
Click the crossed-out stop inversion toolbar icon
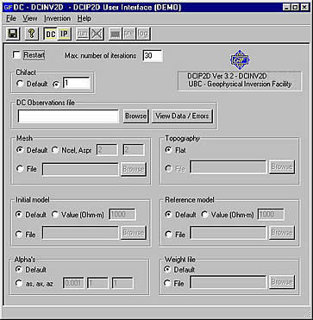(x=97, y=34)
